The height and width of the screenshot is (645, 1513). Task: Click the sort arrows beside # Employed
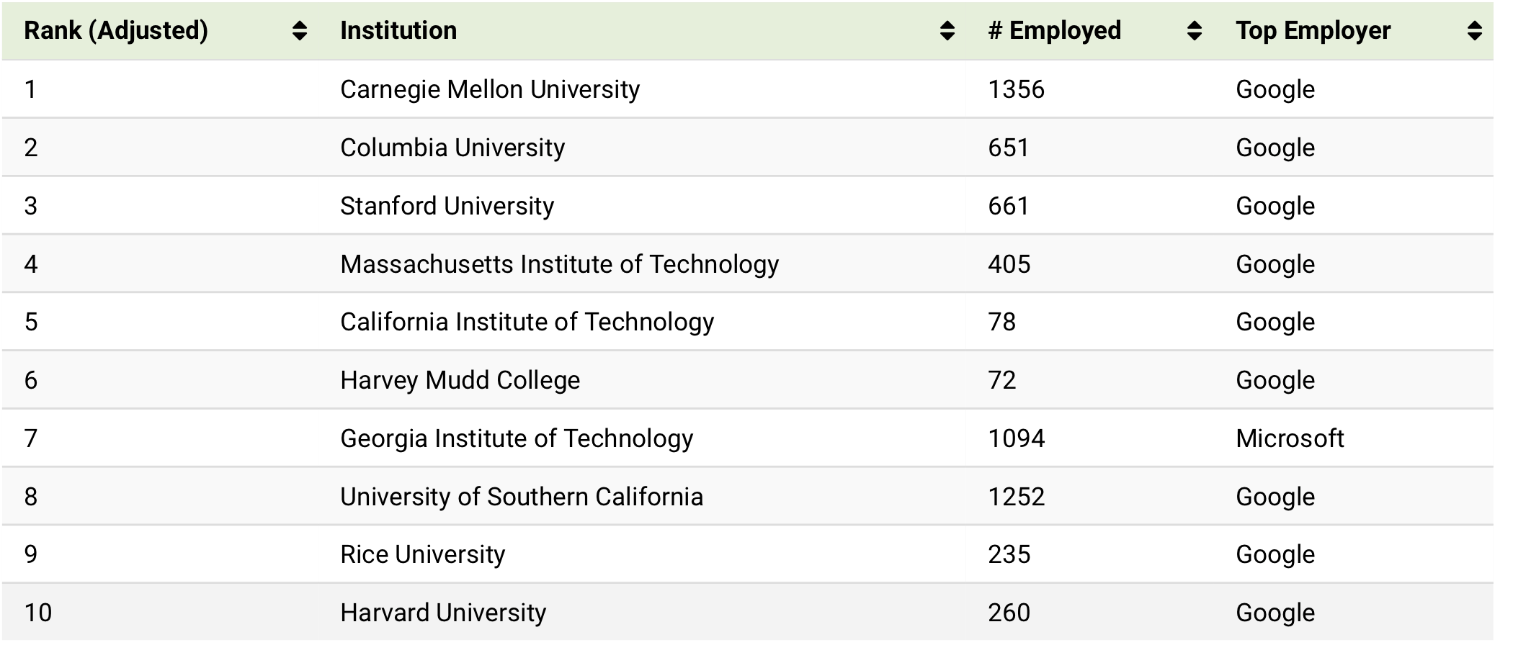tap(1194, 31)
